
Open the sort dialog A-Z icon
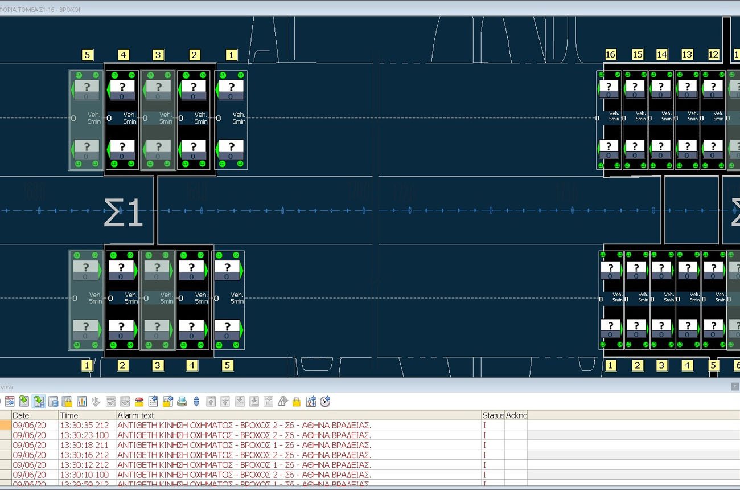tap(311, 402)
